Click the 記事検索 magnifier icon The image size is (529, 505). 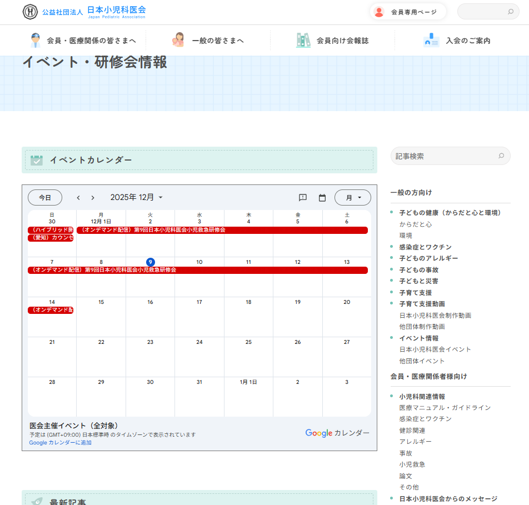[x=501, y=156]
